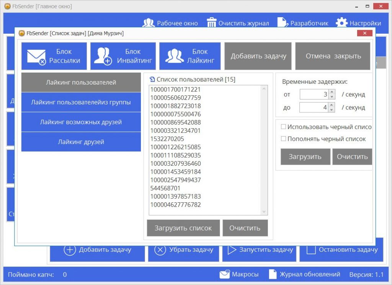The height and width of the screenshot is (285, 392).
Task: Switch to Блок Инвайтинг section
Action: (x=123, y=56)
